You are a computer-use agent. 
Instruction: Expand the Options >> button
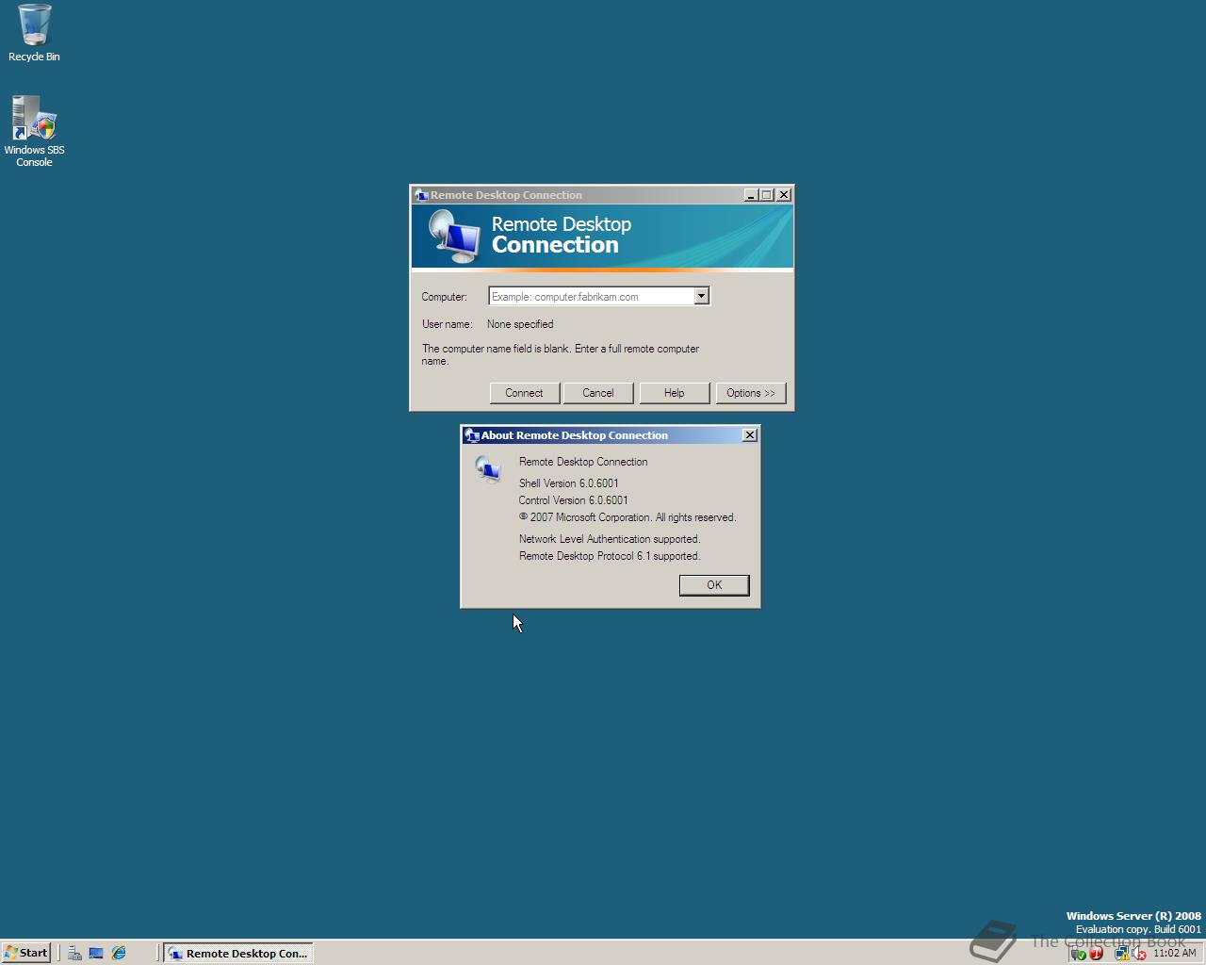(751, 393)
